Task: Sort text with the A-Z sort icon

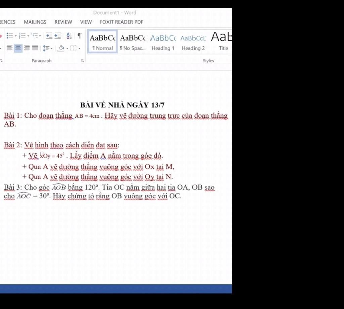Action: click(x=69, y=36)
